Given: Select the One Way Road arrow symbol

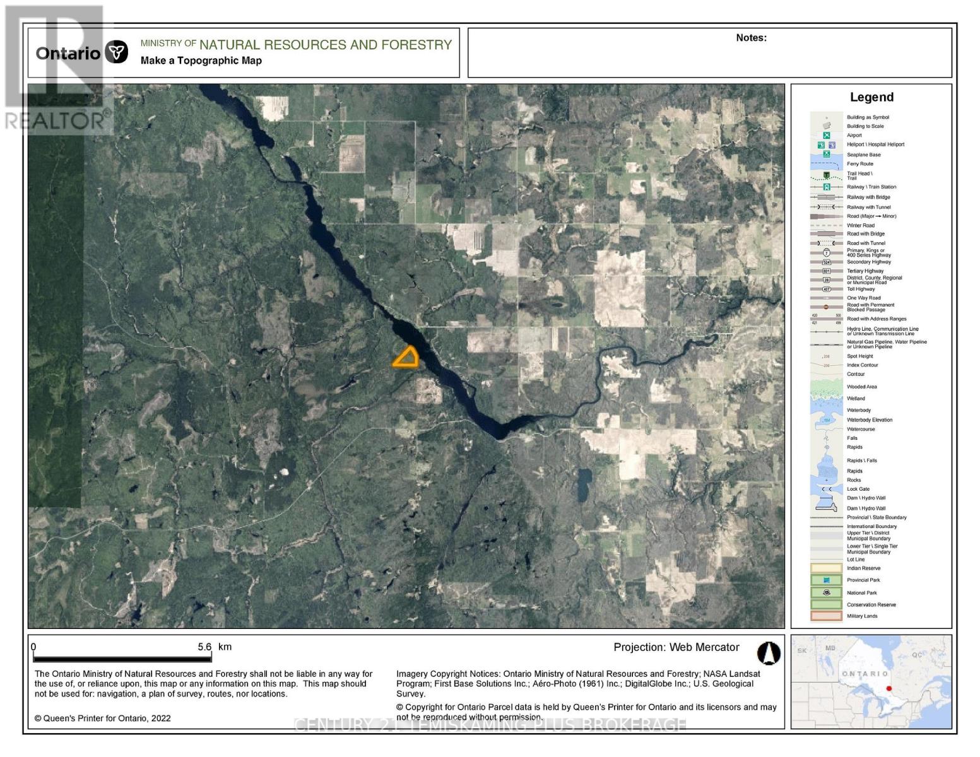Looking at the screenshot, I should 826,298.
